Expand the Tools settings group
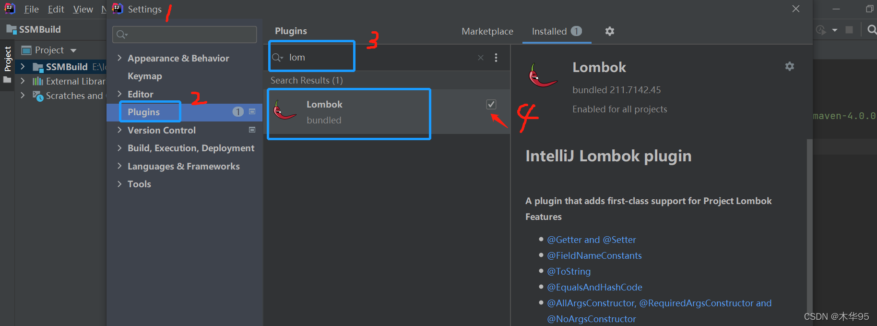This screenshot has height=326, width=877. click(119, 184)
